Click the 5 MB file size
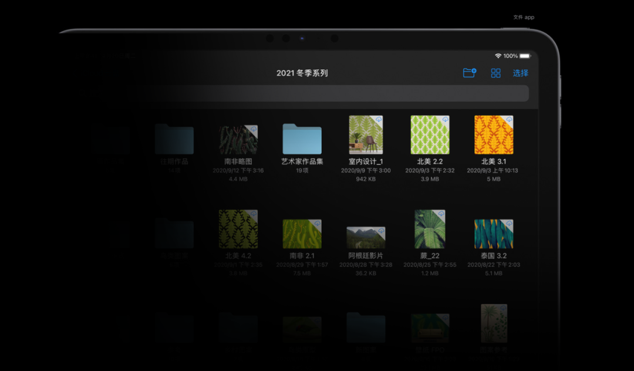The width and height of the screenshot is (634, 371). click(494, 179)
